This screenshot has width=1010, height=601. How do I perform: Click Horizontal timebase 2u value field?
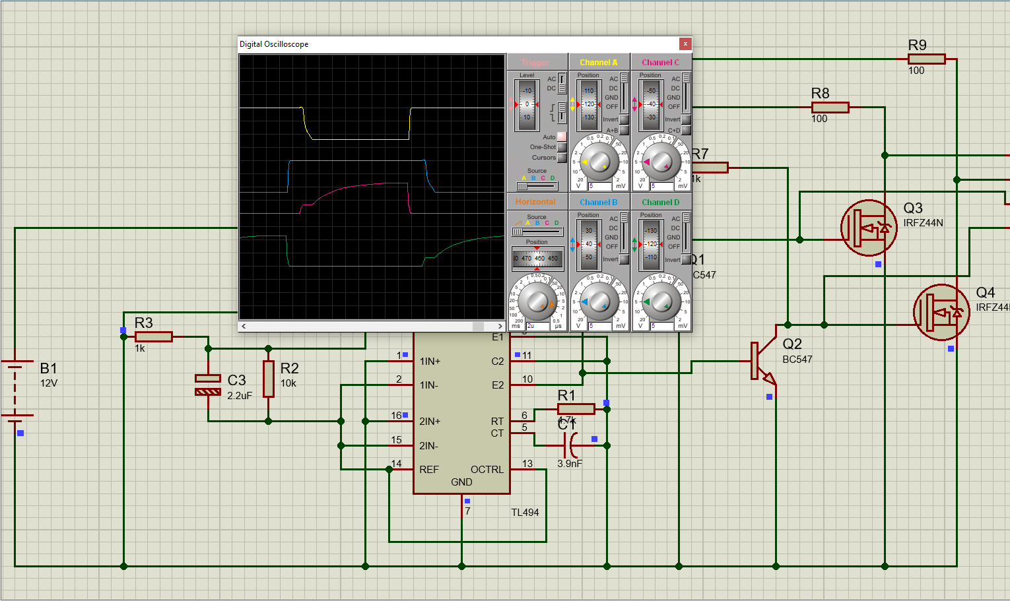click(538, 326)
